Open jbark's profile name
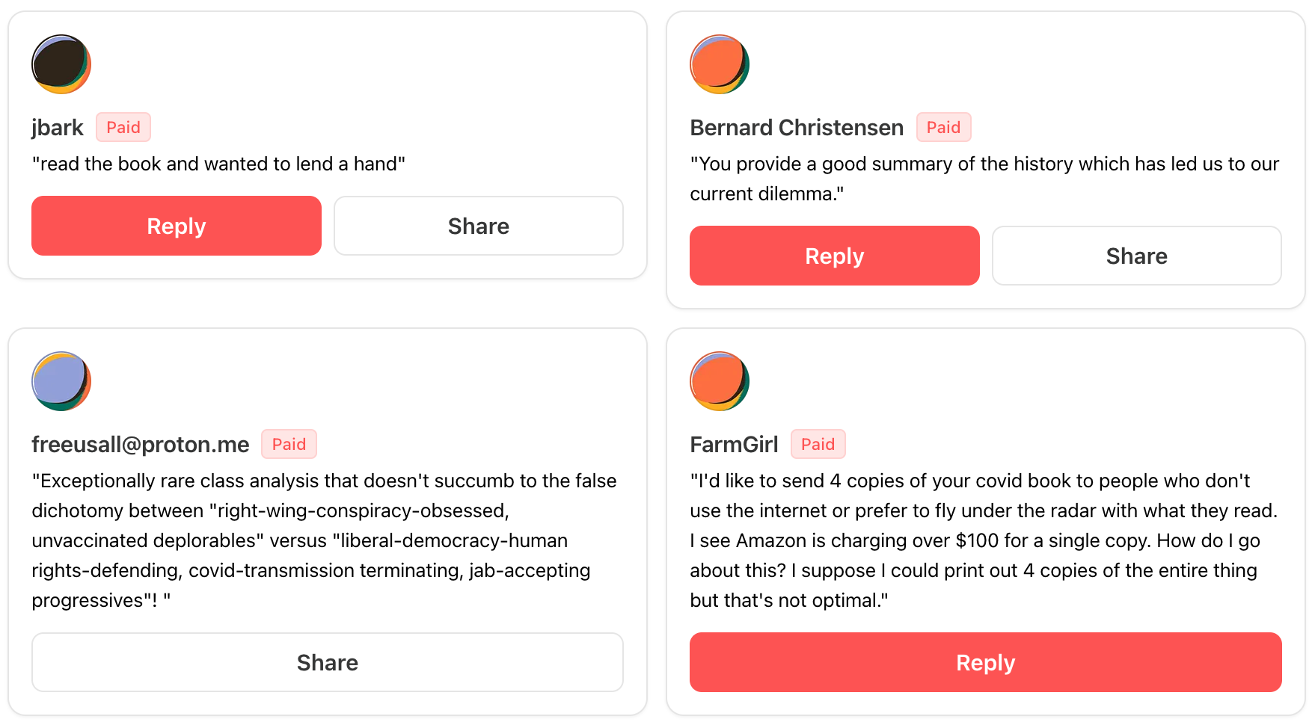The image size is (1315, 725). (58, 128)
